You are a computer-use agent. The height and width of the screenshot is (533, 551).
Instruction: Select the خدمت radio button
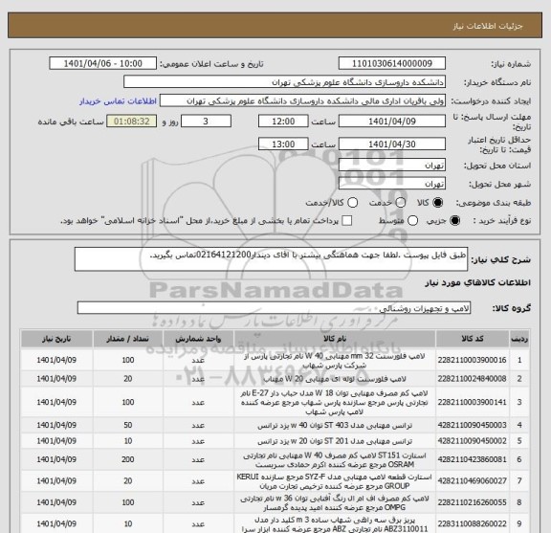pyautogui.click(x=401, y=203)
